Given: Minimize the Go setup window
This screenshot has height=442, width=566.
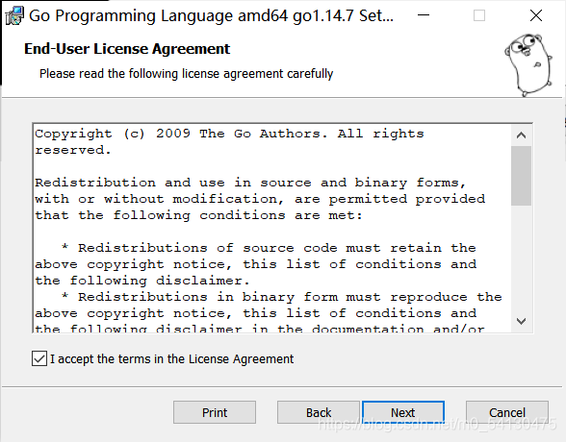Looking at the screenshot, I should point(424,15).
